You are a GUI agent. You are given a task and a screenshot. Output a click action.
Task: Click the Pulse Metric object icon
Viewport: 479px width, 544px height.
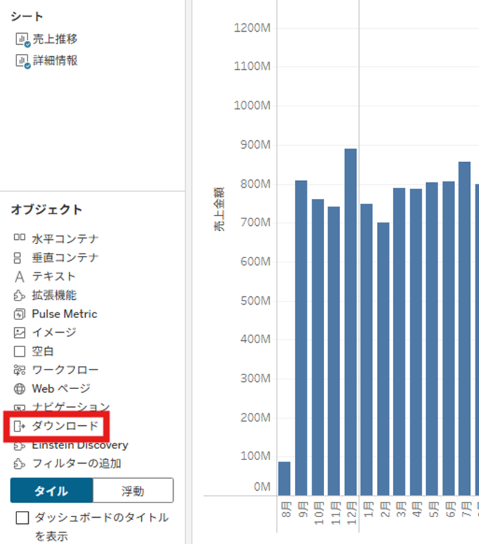[20, 315]
